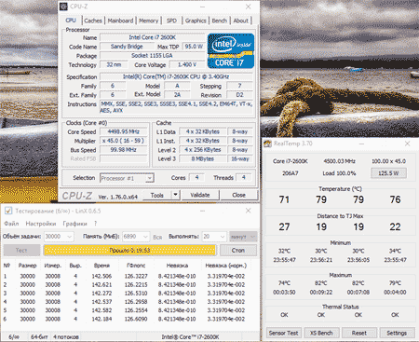Screen dimensions: 419x342
Task: Open the ? help menu in LinX
Action: coord(95,224)
